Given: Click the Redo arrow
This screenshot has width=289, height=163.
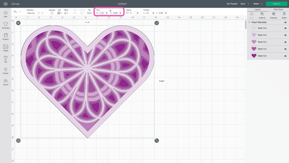Looking at the screenshot, I should point(20,12).
